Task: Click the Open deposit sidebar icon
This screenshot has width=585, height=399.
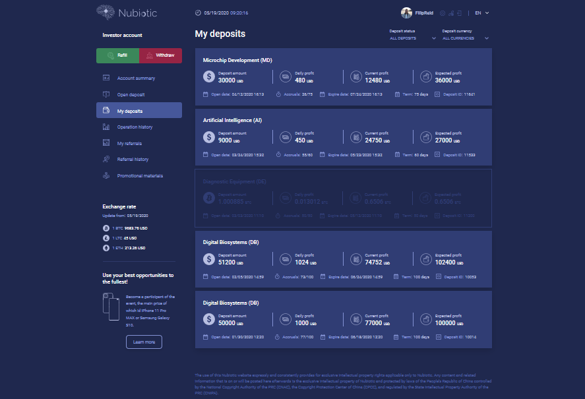Action: [x=106, y=94]
